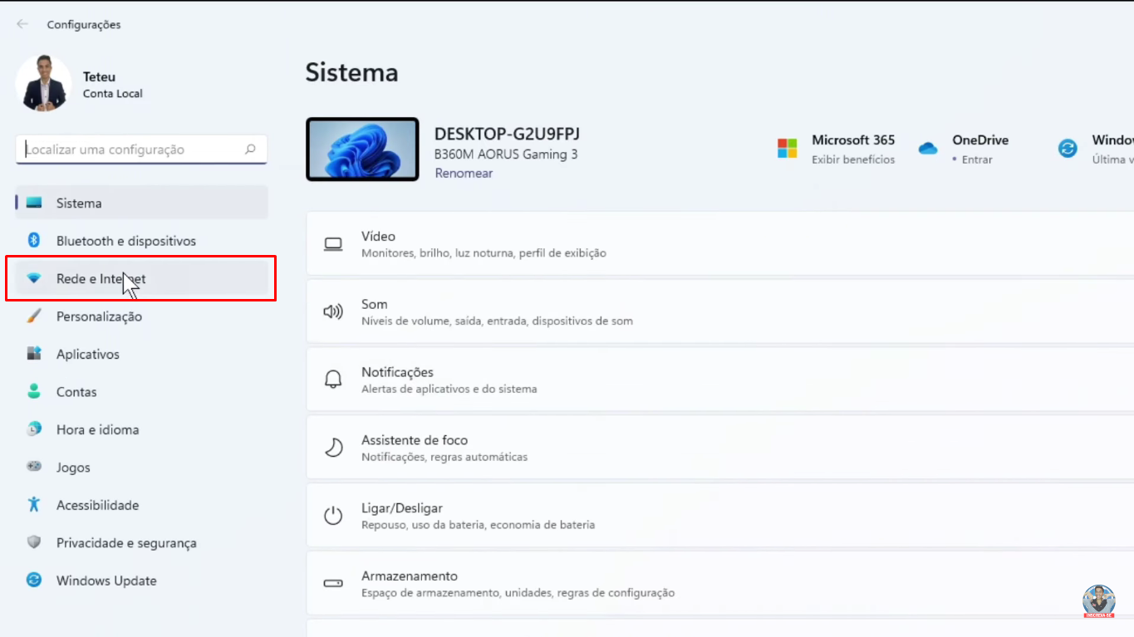
Task: Click the Rede e Internet wifi icon
Action: coord(34,279)
